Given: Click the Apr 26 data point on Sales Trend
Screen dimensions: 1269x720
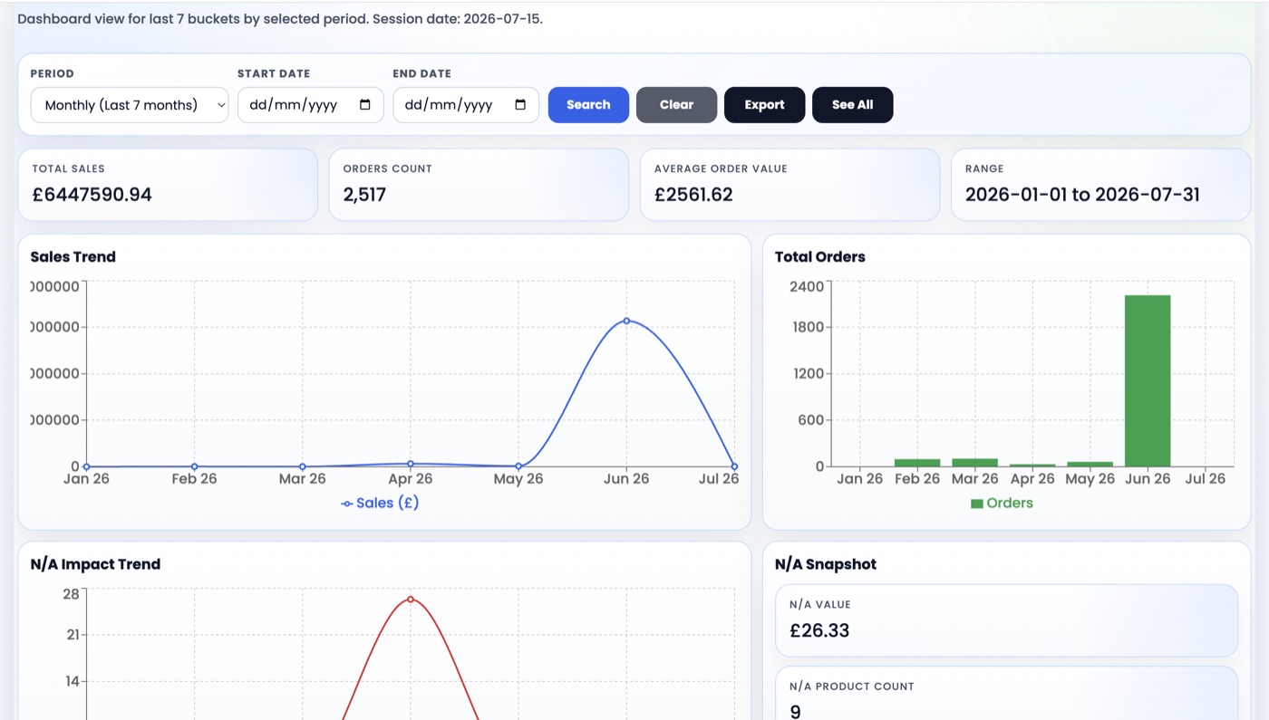Looking at the screenshot, I should pos(411,464).
